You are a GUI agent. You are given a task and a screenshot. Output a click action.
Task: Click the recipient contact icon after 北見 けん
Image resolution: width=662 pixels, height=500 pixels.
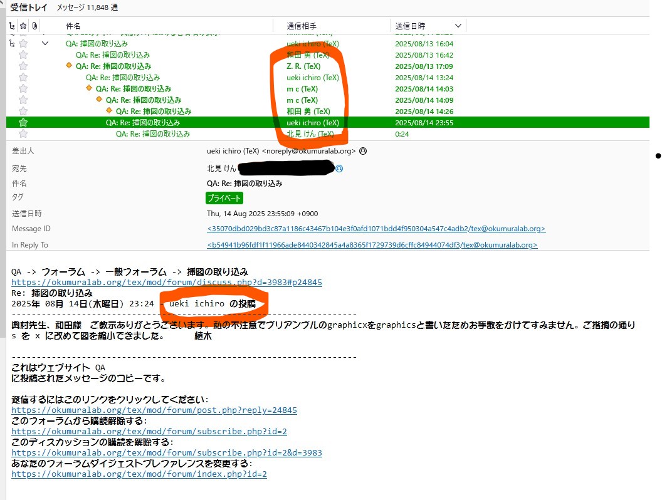click(x=339, y=169)
